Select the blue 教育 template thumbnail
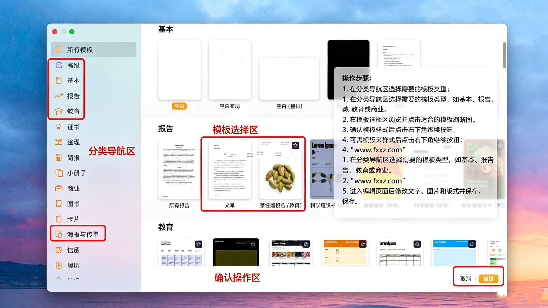Viewport: 548px width, 308px height. click(x=455, y=252)
